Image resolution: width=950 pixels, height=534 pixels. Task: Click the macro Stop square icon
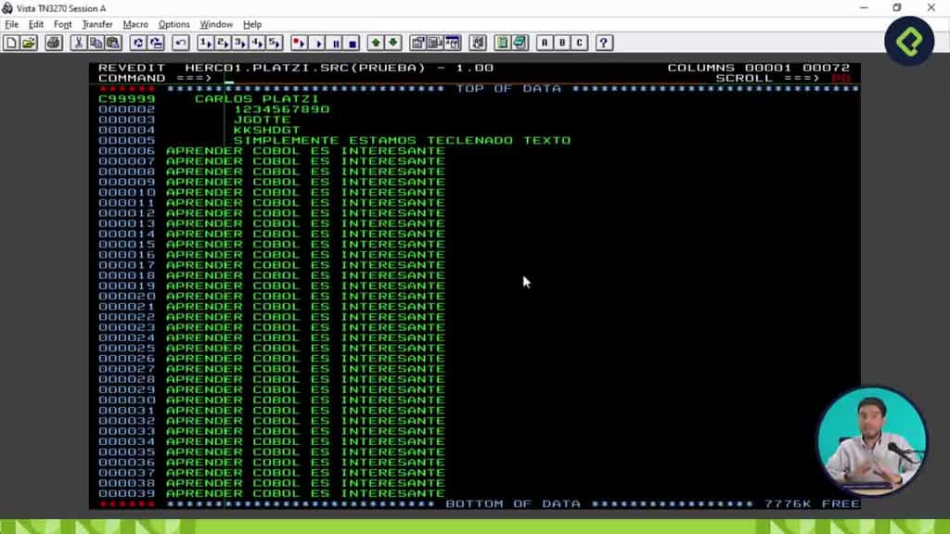click(x=353, y=43)
